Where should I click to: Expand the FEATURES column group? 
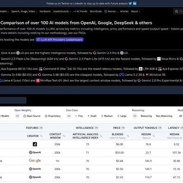[41, 128]
